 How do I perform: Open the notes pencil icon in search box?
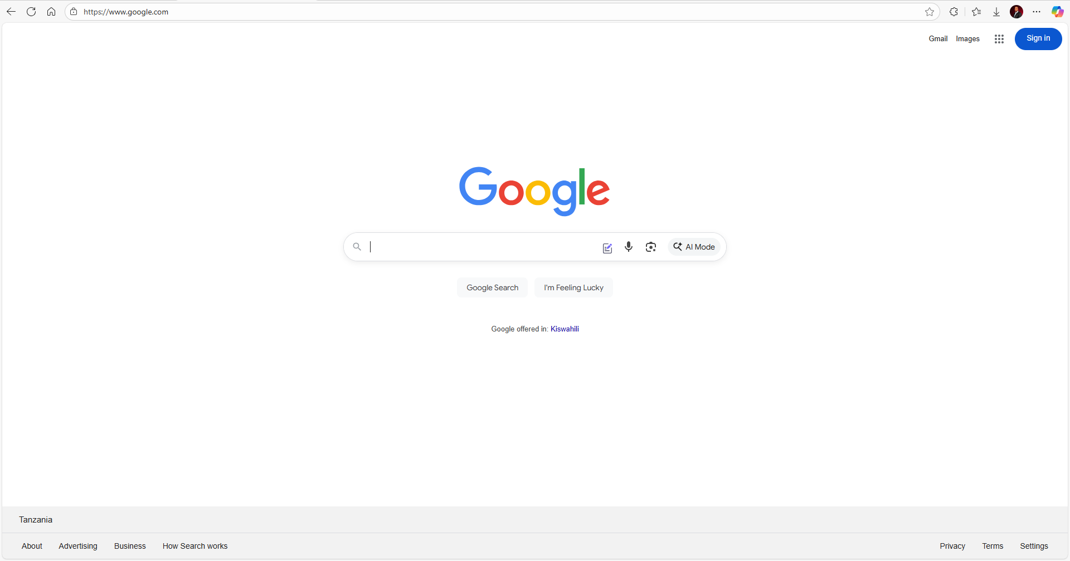coord(607,248)
